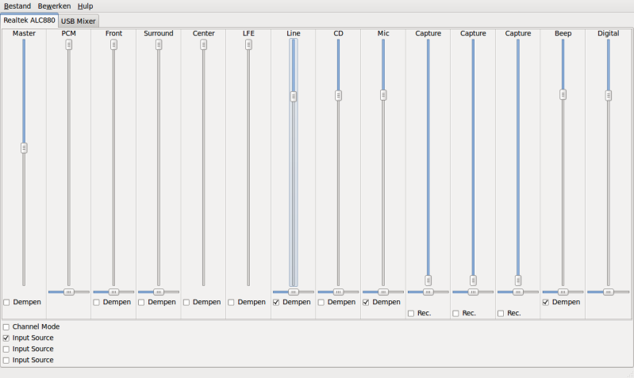Select the Realtek ALC880 tab
The height and width of the screenshot is (378, 634).
click(29, 20)
